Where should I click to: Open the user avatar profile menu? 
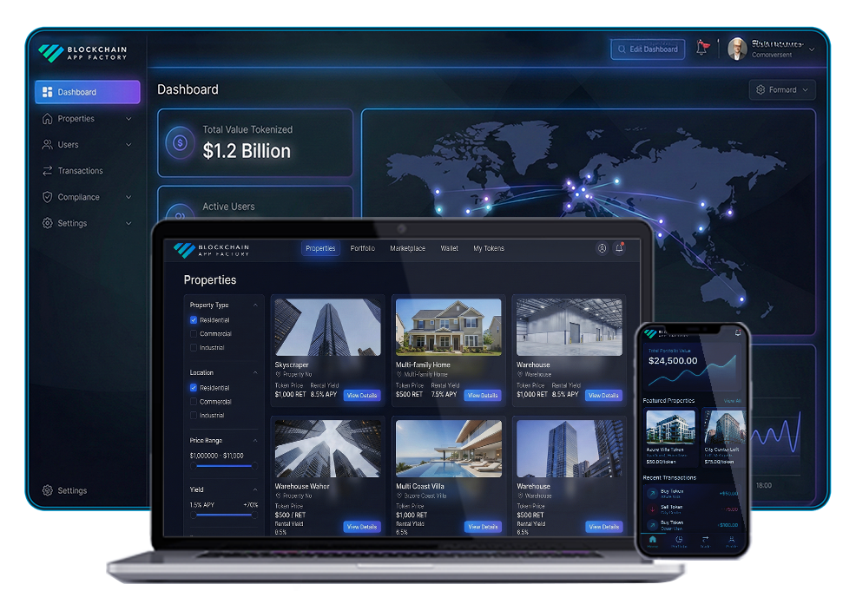pos(737,48)
